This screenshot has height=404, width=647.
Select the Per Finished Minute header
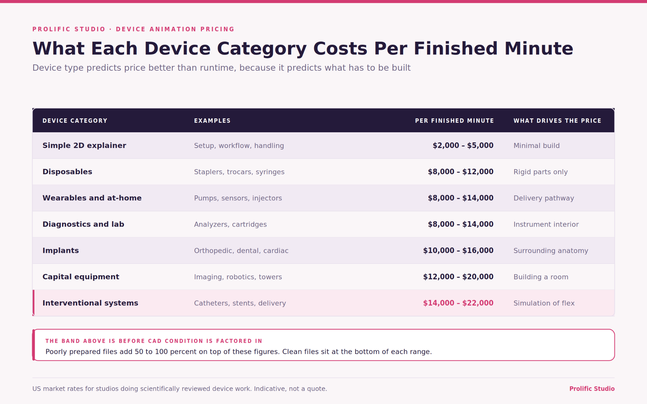454,121
